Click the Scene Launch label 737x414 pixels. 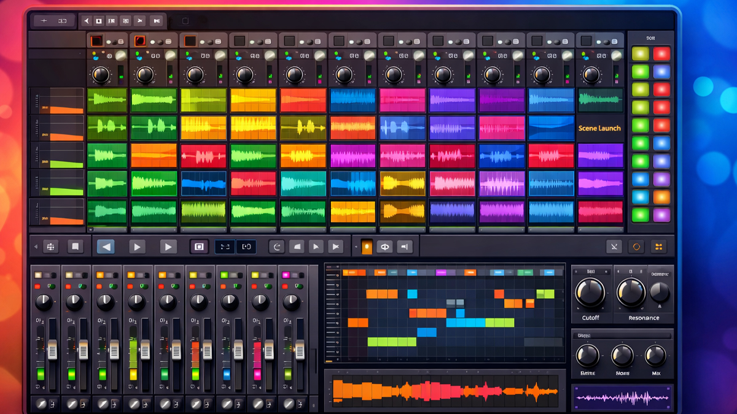point(599,128)
